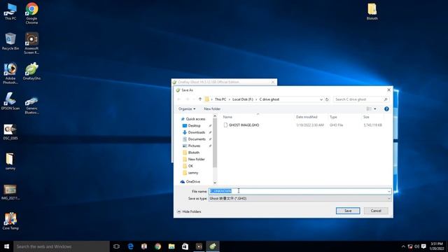
Task: Show hidden system tray icons
Action: [x=403, y=246]
